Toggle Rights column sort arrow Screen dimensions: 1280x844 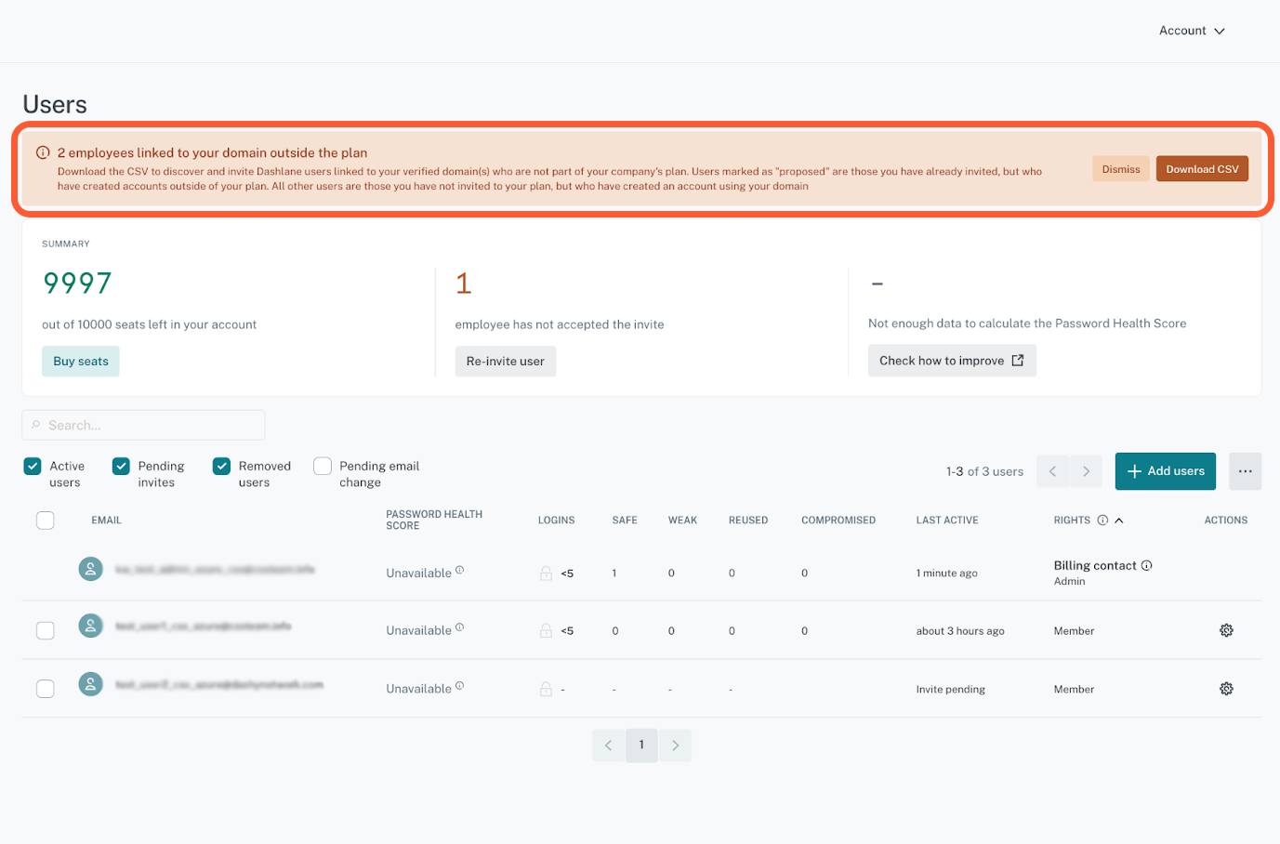coord(1119,521)
